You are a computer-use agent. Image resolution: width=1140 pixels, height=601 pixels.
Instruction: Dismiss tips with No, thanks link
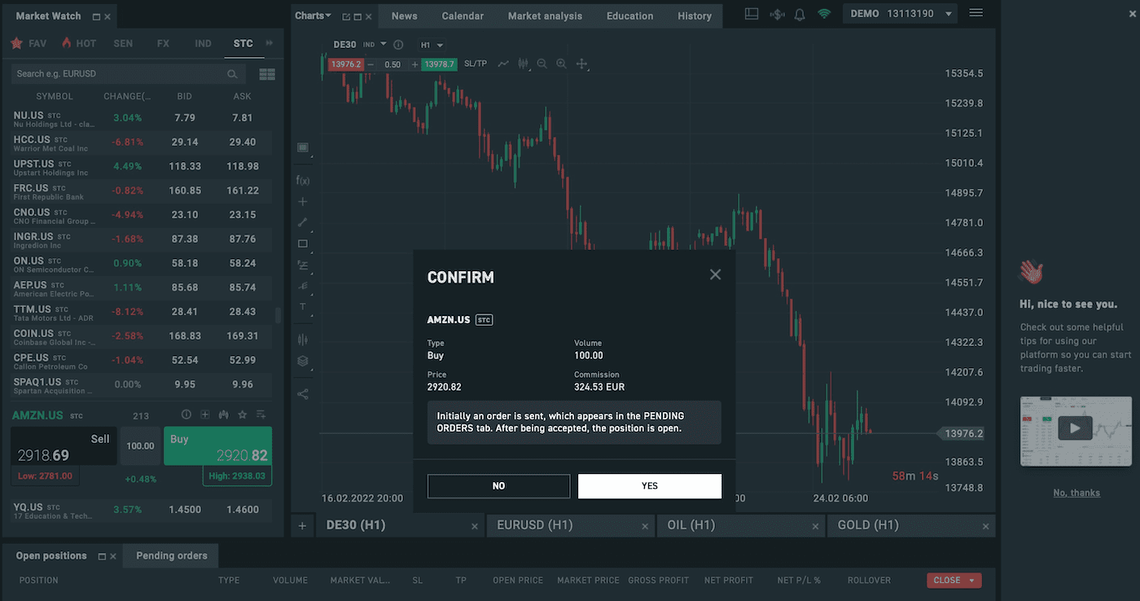1076,493
